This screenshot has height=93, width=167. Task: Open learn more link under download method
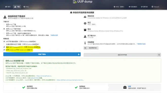pos(54,35)
